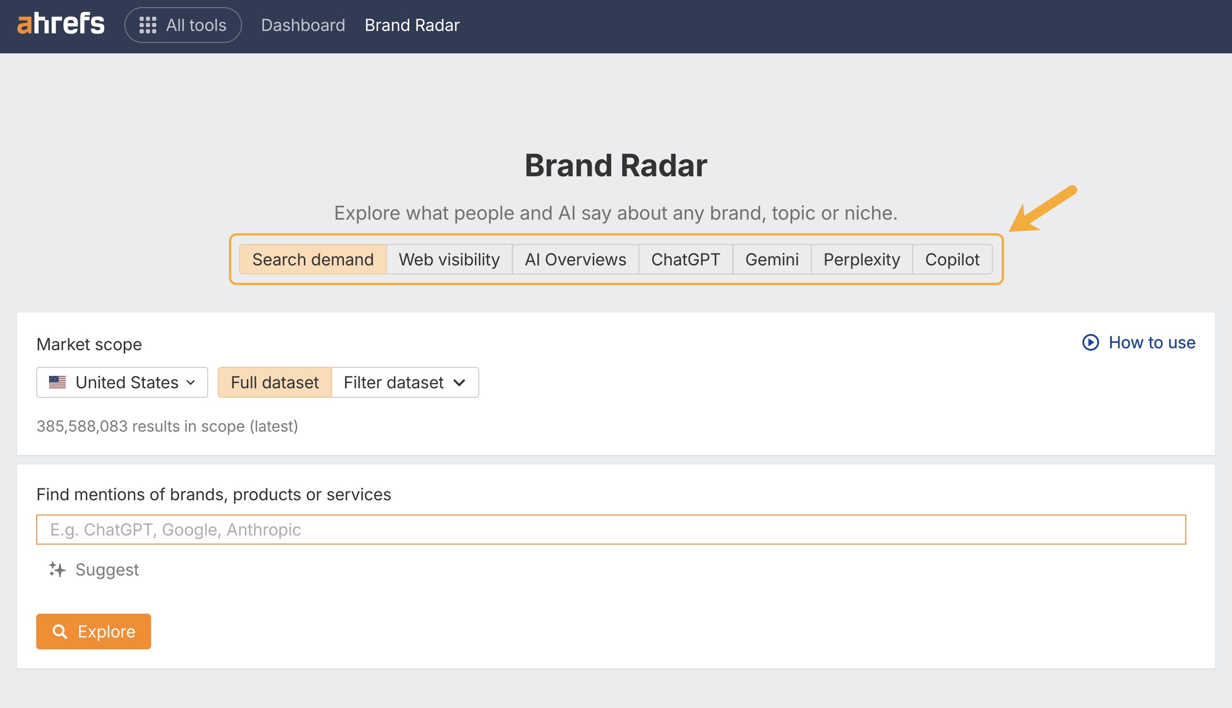The image size is (1232, 708).
Task: Select the Copilot tab
Action: click(x=952, y=259)
